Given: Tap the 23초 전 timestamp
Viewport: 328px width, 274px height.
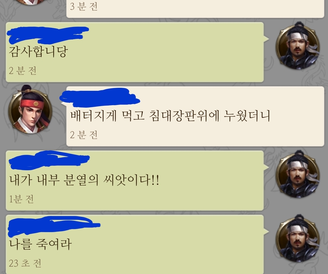Looking at the screenshot, I should click(x=25, y=263).
